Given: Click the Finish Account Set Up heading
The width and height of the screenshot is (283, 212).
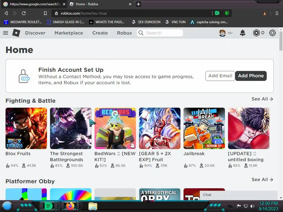Looking at the screenshot, I should [71, 70].
